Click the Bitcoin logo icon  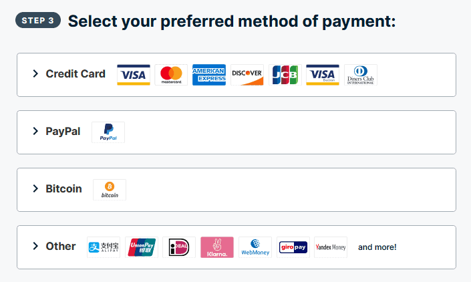pos(110,190)
